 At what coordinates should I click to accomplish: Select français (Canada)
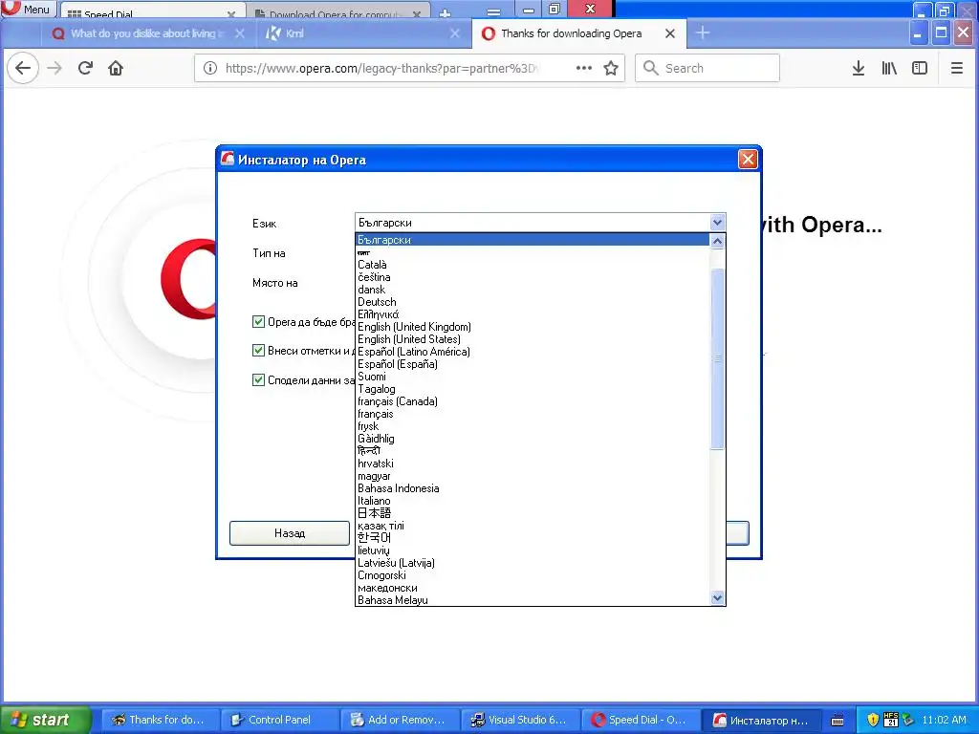tap(533, 401)
